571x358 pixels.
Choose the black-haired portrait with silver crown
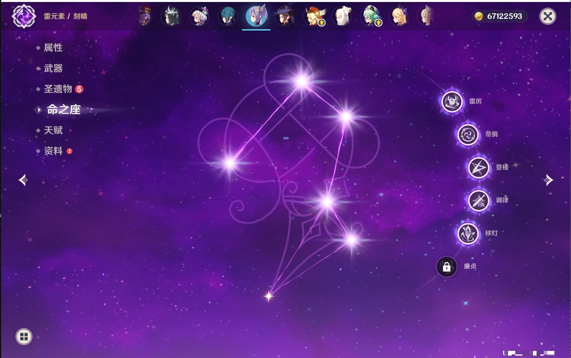170,16
